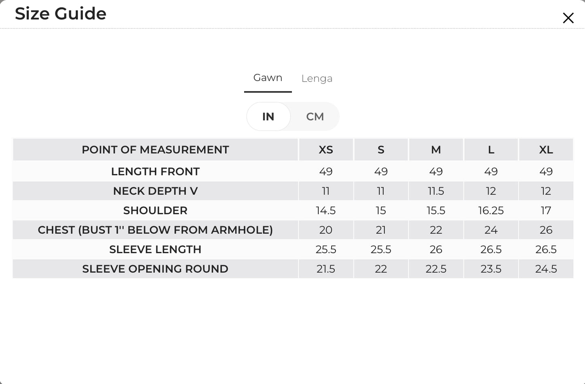Click the Size Guide title
The width and height of the screenshot is (585, 384).
tap(61, 13)
